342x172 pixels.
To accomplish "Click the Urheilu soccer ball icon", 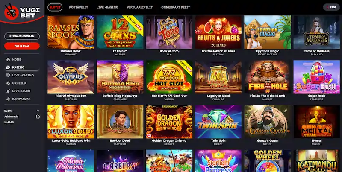I will click(x=8, y=83).
